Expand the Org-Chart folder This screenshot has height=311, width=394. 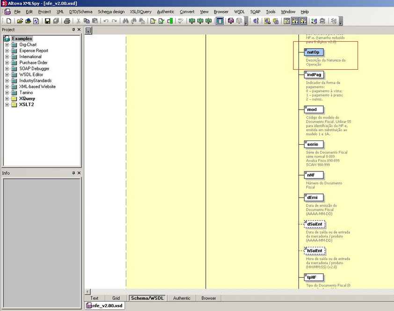(x=7, y=44)
